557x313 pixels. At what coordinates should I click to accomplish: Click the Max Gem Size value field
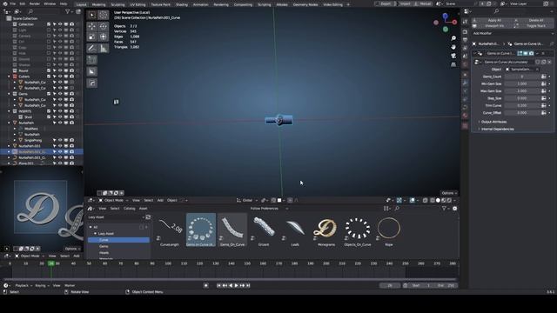522,91
